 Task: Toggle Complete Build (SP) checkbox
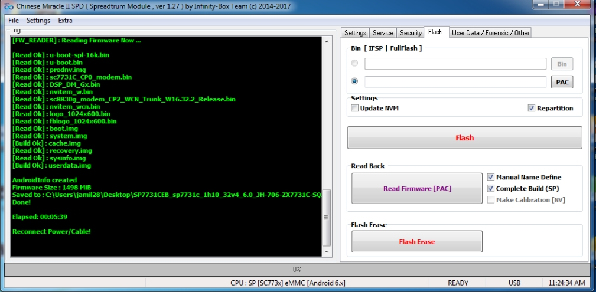[x=491, y=188]
